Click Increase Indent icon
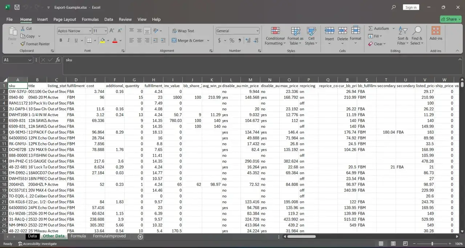This screenshot has height=248, width=465. pyautogui.click(x=163, y=40)
